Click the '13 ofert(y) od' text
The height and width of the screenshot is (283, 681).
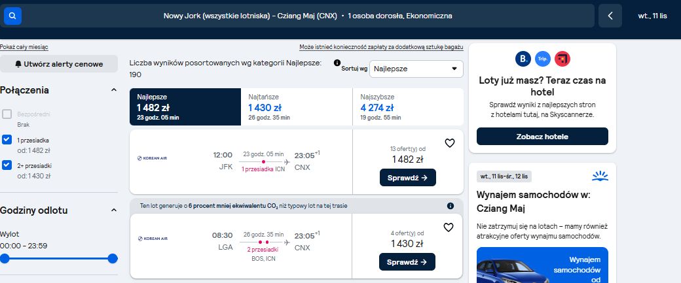click(407, 149)
